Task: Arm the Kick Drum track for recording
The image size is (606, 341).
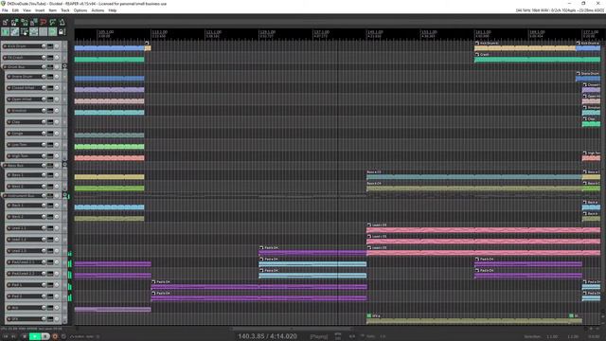Action: [x=5, y=46]
